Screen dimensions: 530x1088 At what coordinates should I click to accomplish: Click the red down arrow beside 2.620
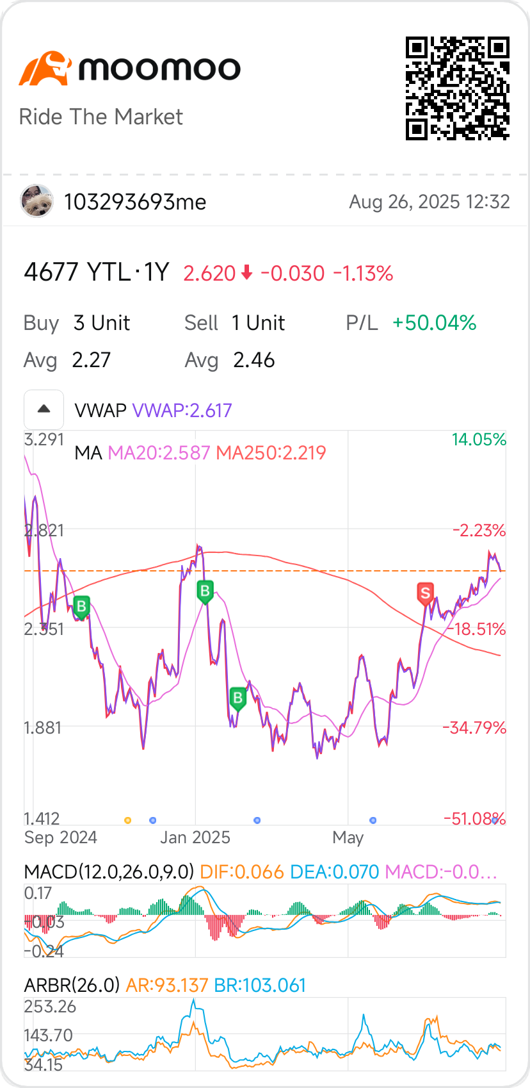[x=247, y=274]
